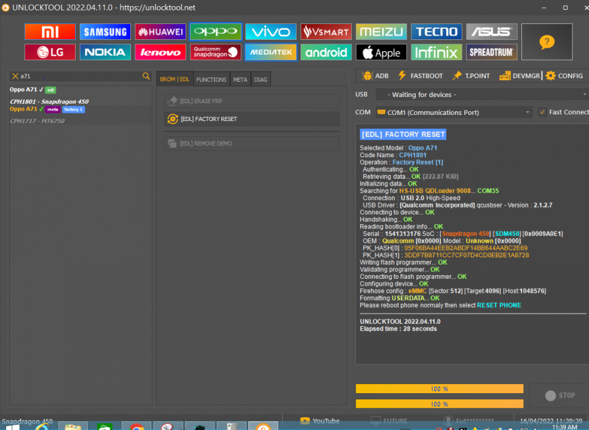Switch to the DIAG tab
This screenshot has width=589, height=430.
[x=261, y=79]
